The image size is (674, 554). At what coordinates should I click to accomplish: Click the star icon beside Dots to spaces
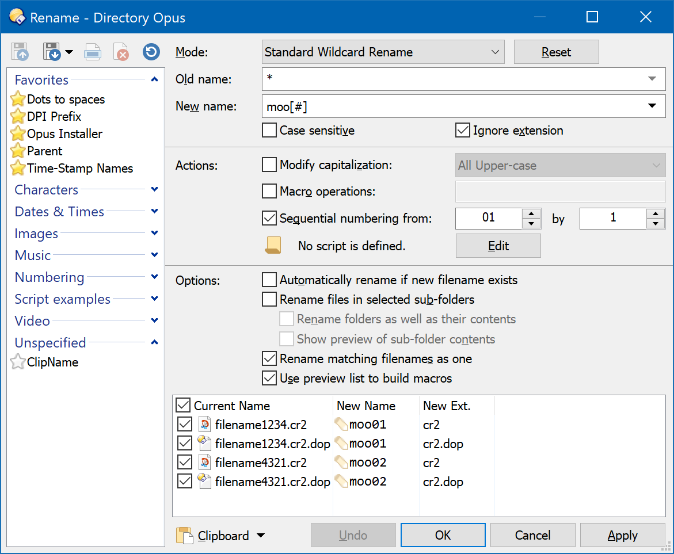[18, 99]
